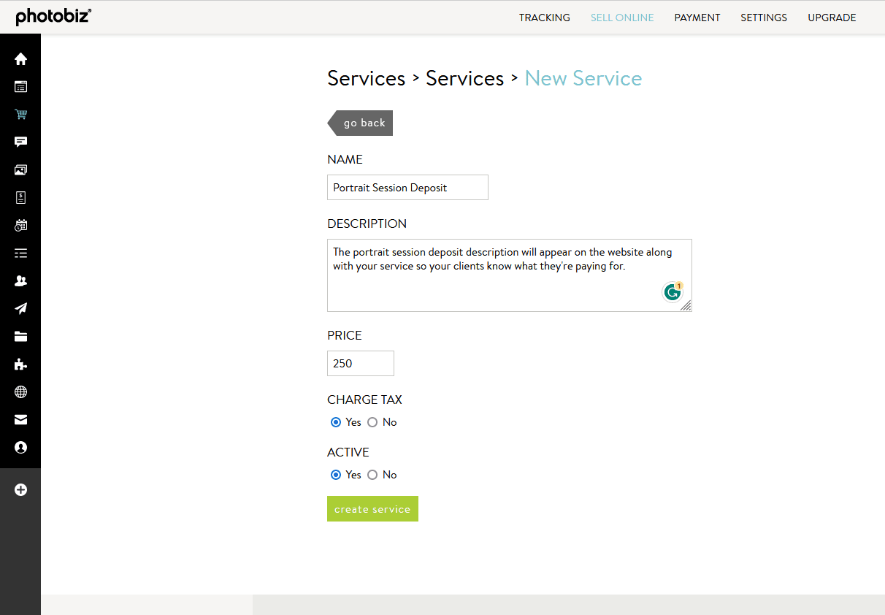
Task: Select the clients people icon
Action: (x=20, y=280)
